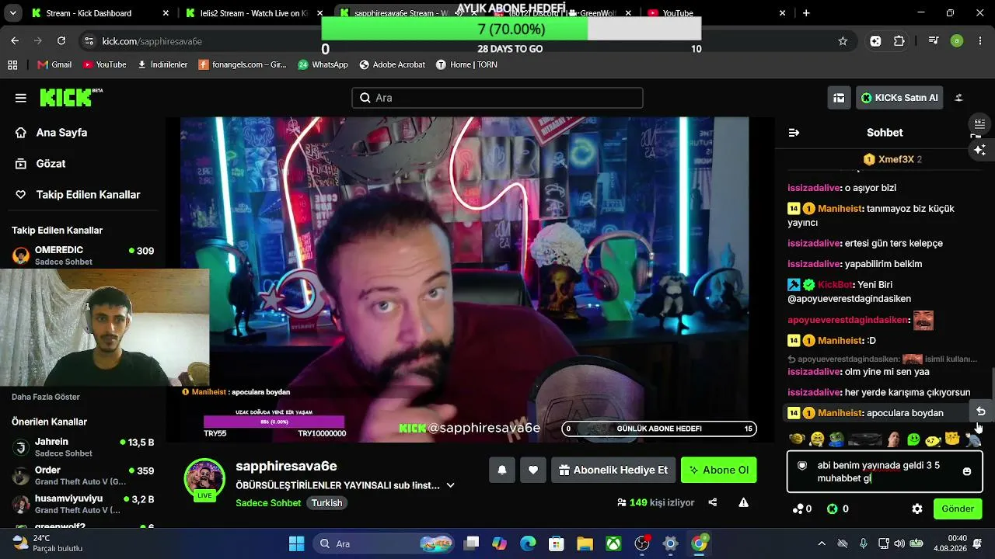Open Sadece Sohbet category link under stream
This screenshot has height=559, width=995.
(268, 503)
